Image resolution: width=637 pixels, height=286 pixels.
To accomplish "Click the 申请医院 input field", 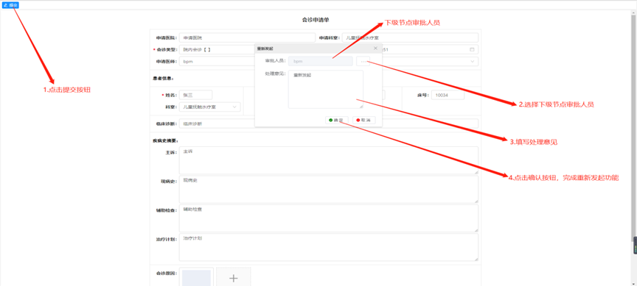I will (x=247, y=37).
